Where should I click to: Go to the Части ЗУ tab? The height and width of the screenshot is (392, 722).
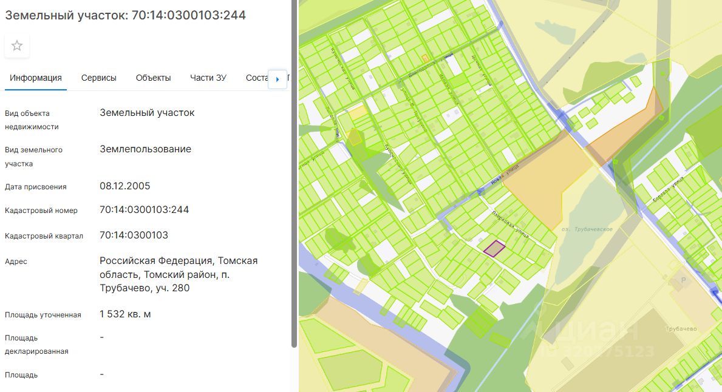(208, 78)
